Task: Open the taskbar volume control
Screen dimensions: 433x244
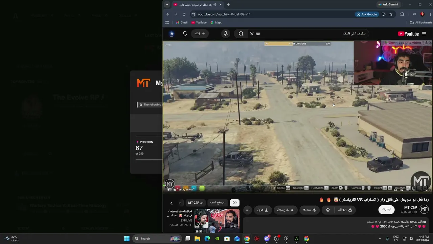Action: (x=411, y=239)
